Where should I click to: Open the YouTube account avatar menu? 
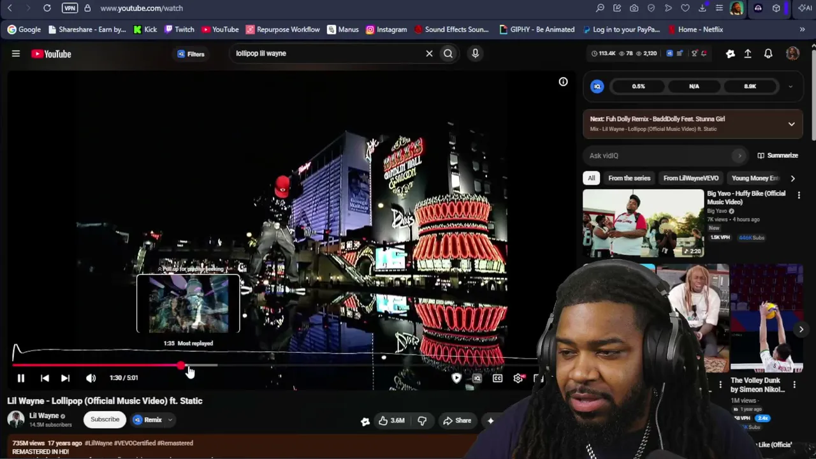click(x=792, y=54)
